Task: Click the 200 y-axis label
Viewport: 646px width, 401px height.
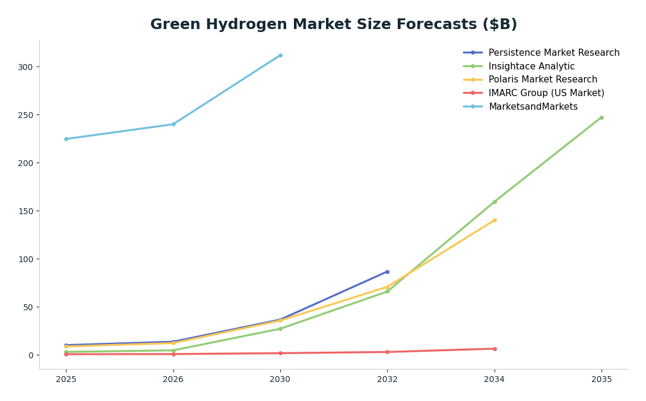Action: tap(26, 163)
